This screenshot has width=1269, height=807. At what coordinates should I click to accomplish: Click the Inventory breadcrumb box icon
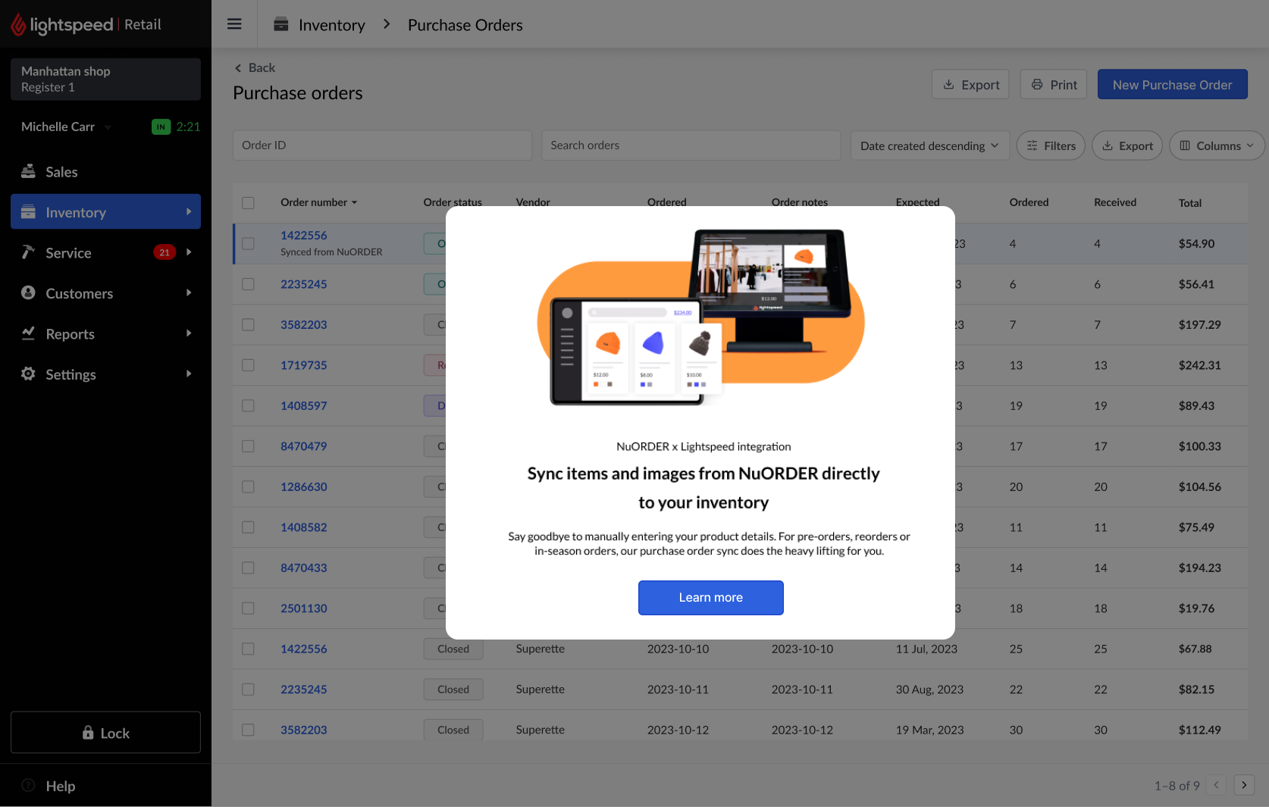(x=280, y=24)
